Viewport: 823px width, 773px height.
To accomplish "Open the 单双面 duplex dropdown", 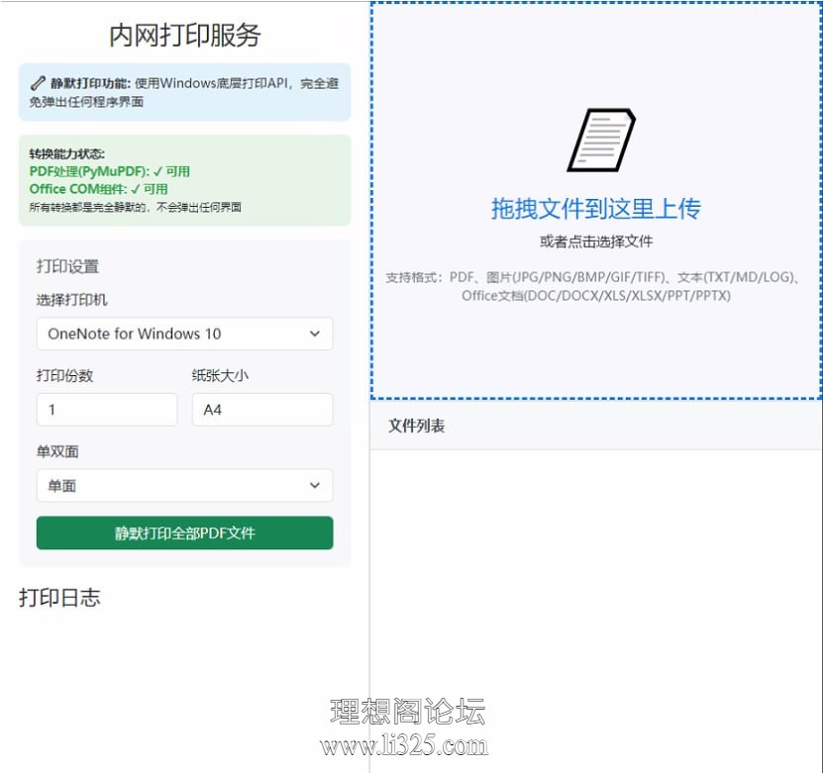I will (x=184, y=485).
